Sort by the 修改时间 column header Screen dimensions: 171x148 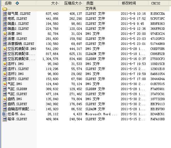(x=133, y=3)
